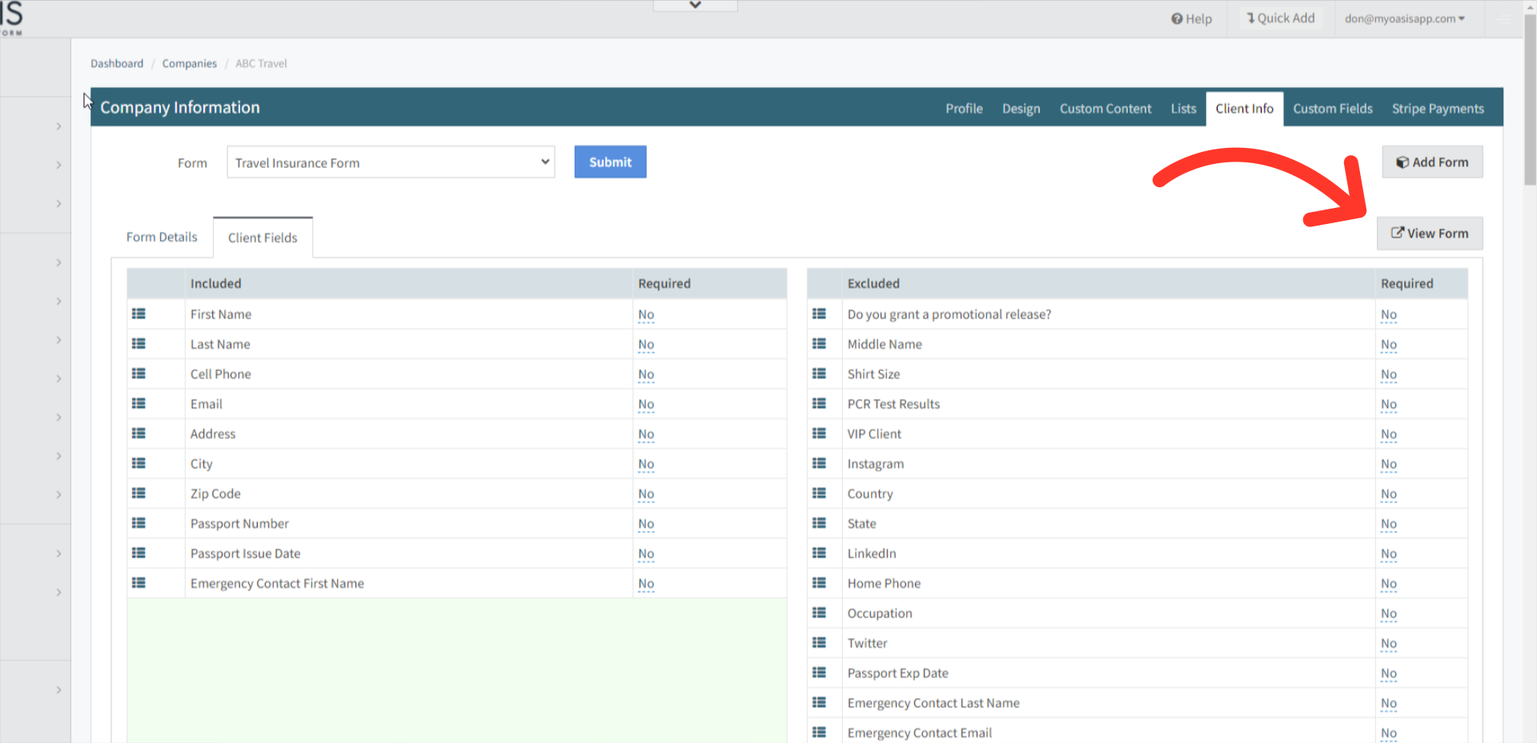Toggle Required for the Country field
This screenshot has width=1537, height=743.
point(1388,493)
